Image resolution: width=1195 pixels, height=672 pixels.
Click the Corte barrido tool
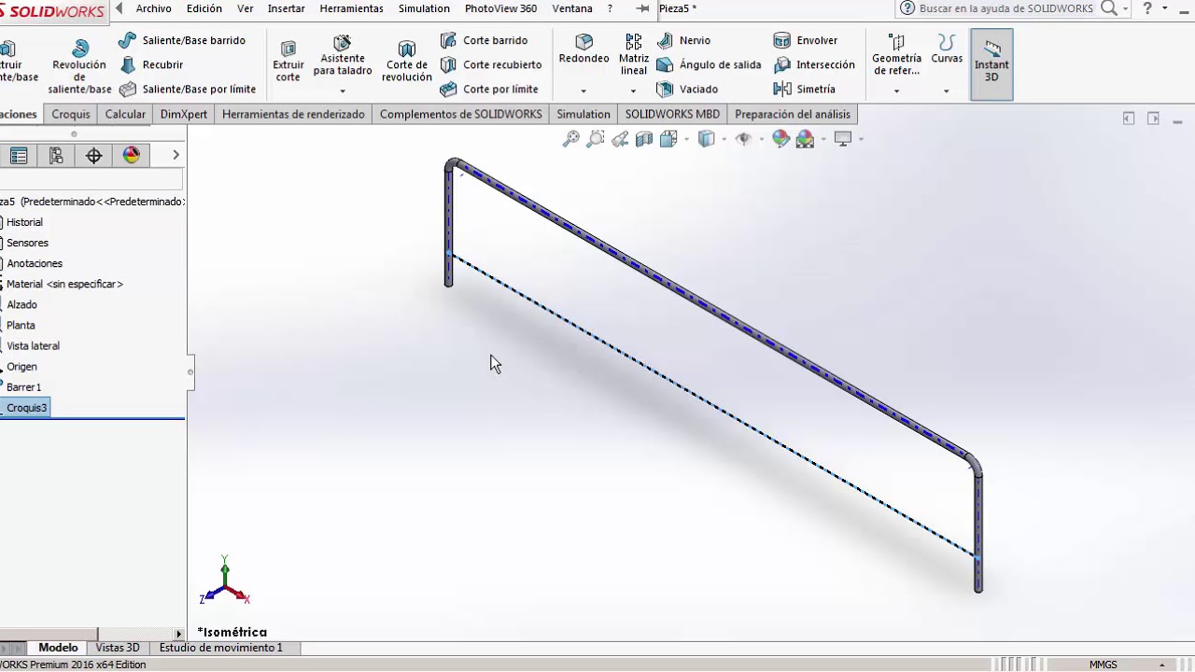[484, 40]
